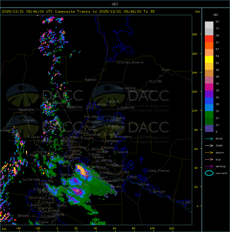The image size is (230, 232).
Task: Select the yellow eburn arrow legend symbol
Action: [209, 153]
